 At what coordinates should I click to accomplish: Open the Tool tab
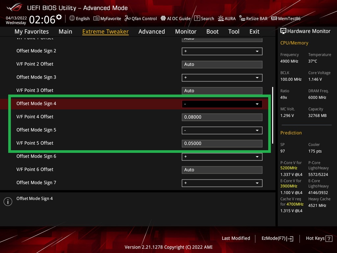234,32
